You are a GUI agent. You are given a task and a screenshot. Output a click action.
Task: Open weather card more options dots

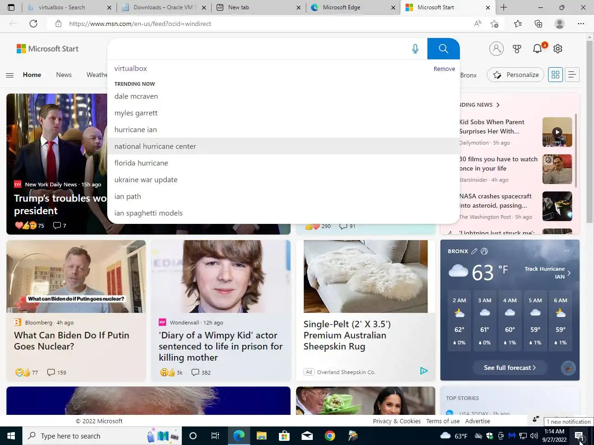tap(567, 251)
